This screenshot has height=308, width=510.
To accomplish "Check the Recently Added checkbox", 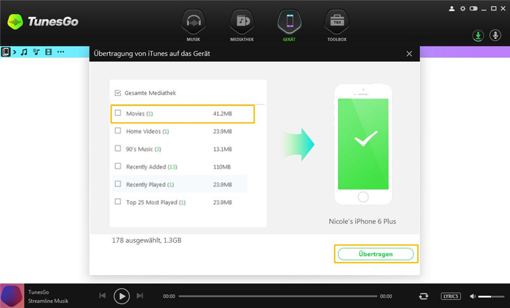I will click(118, 167).
